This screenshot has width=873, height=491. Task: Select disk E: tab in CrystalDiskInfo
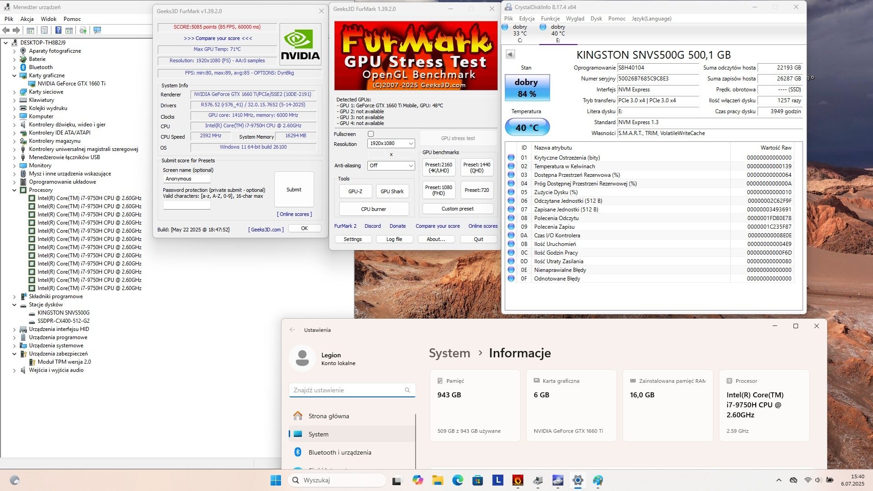pyautogui.click(x=558, y=34)
